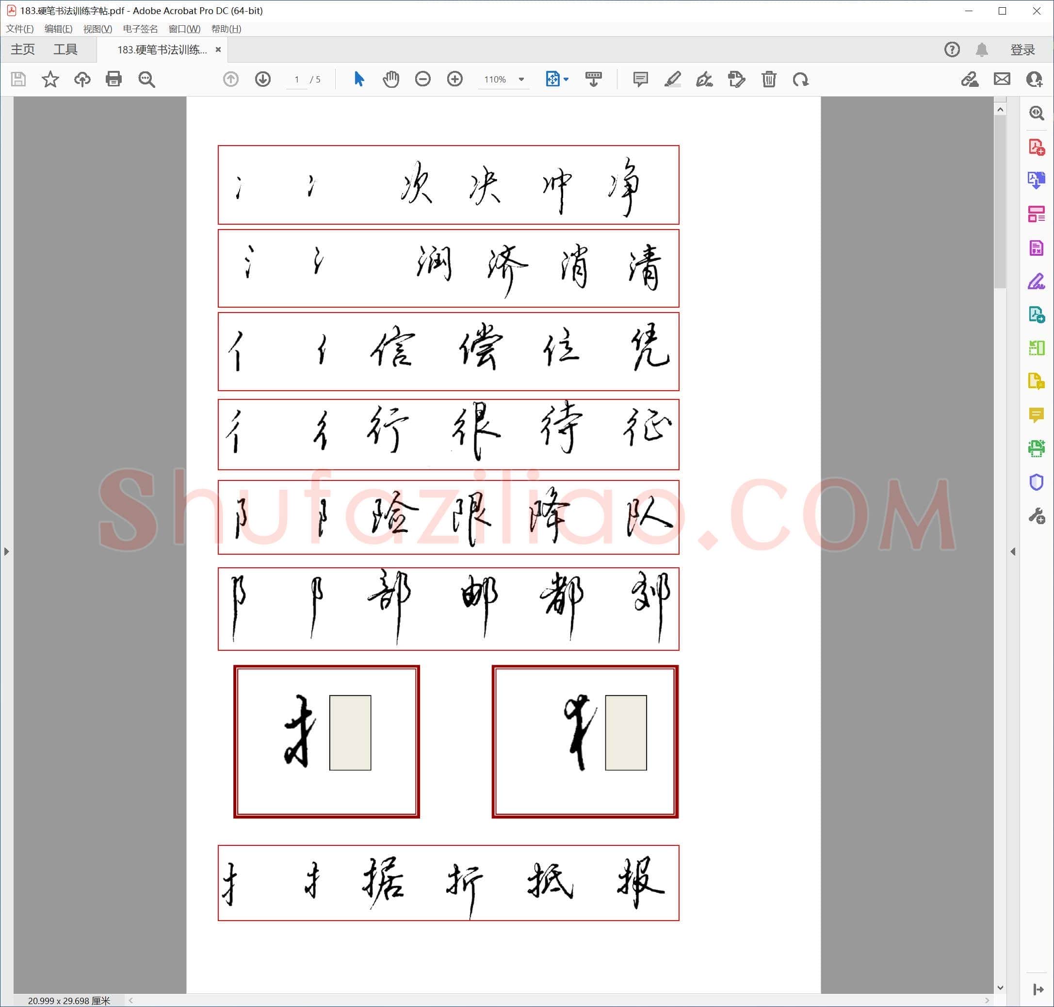Open the 电子签名 menu

click(140, 29)
